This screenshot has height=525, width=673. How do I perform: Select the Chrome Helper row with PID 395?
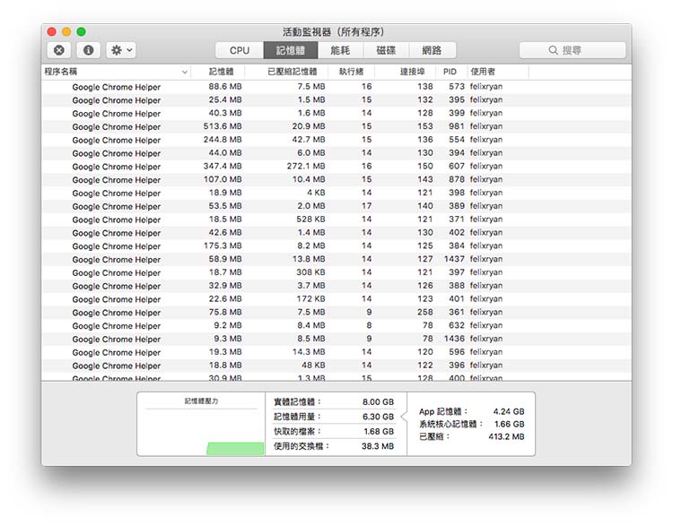(336, 99)
